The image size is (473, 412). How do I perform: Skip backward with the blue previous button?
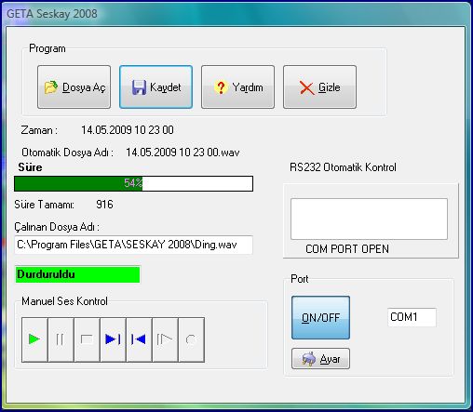pyautogui.click(x=139, y=339)
